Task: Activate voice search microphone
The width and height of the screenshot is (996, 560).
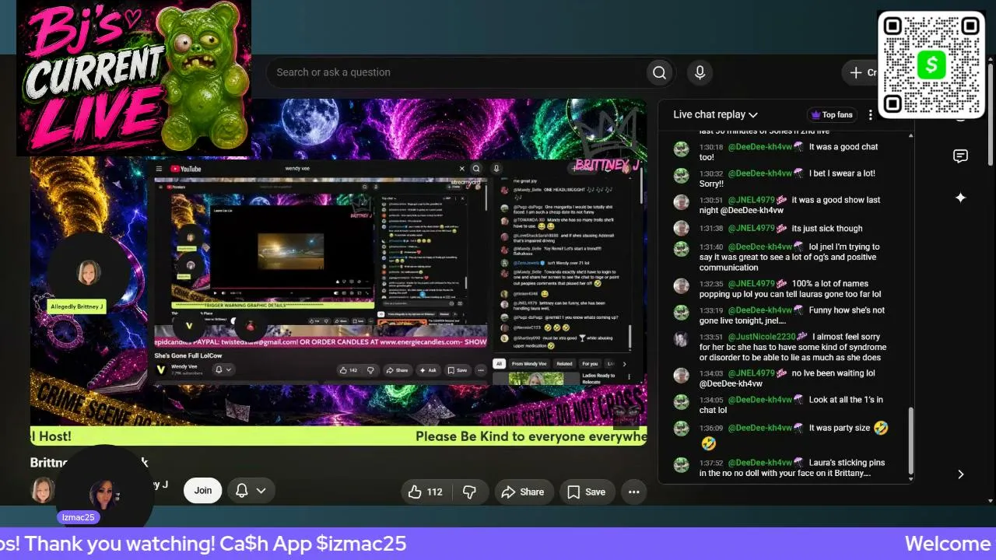Action: 700,72
